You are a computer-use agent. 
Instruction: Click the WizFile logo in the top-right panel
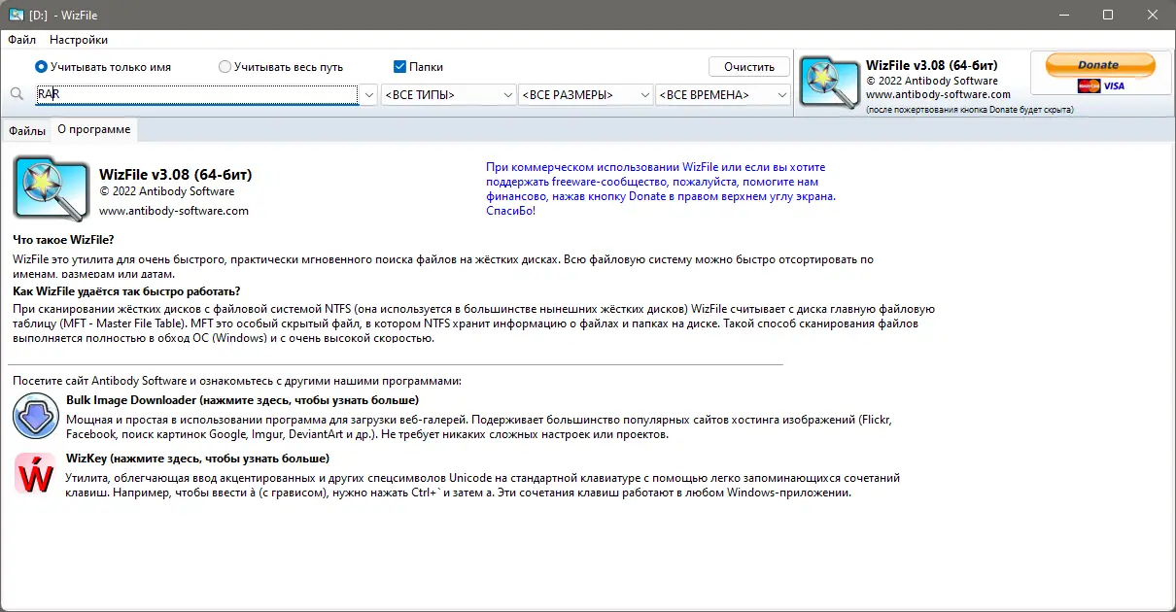point(829,83)
